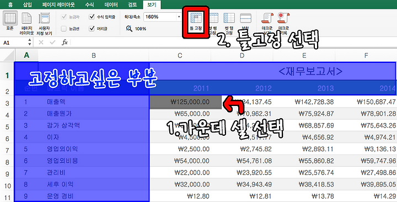This screenshot has height=202, width=397.
Task: Click the 2012 year header cell
Action: coord(242,88)
